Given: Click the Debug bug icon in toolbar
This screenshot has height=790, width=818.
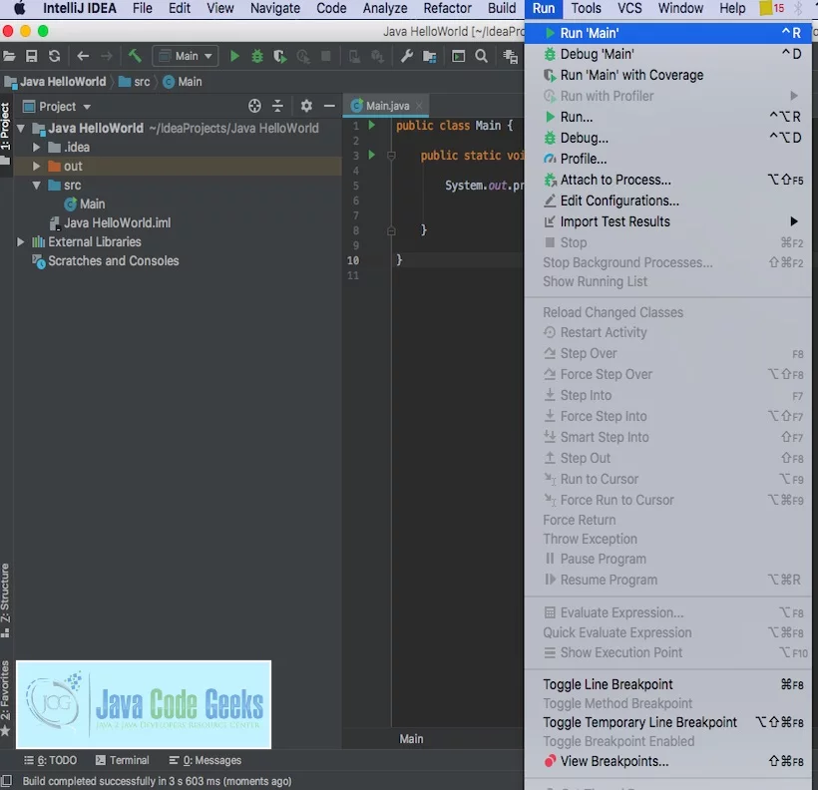Looking at the screenshot, I should [x=257, y=56].
